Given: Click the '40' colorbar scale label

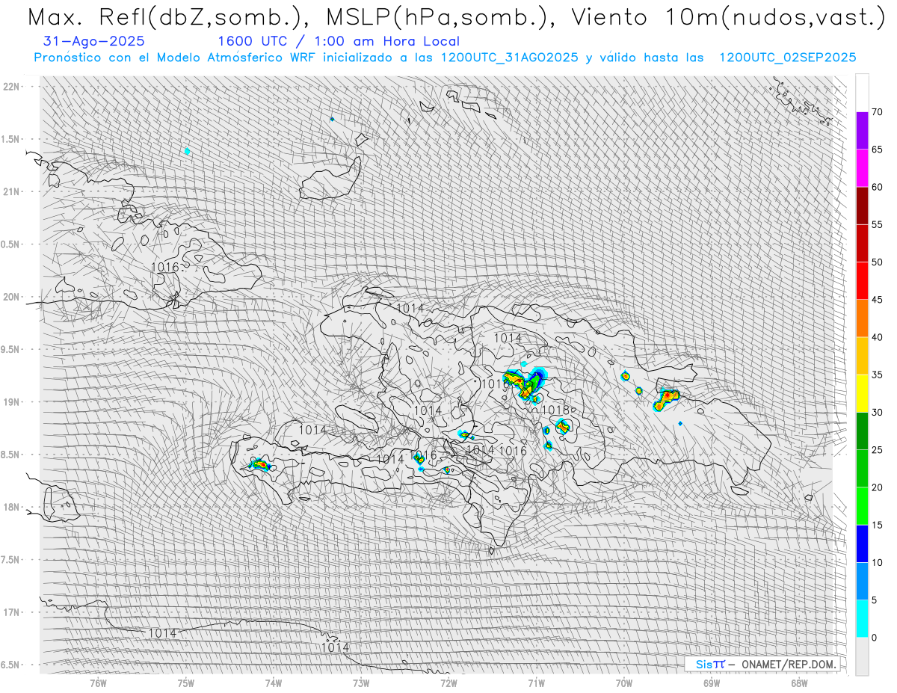Looking at the screenshot, I should click(x=878, y=337).
